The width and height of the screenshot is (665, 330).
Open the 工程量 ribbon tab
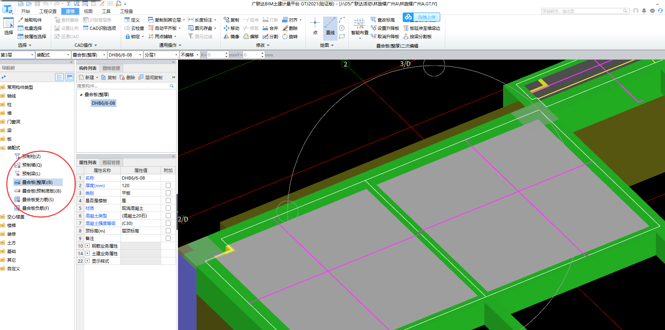coord(126,11)
